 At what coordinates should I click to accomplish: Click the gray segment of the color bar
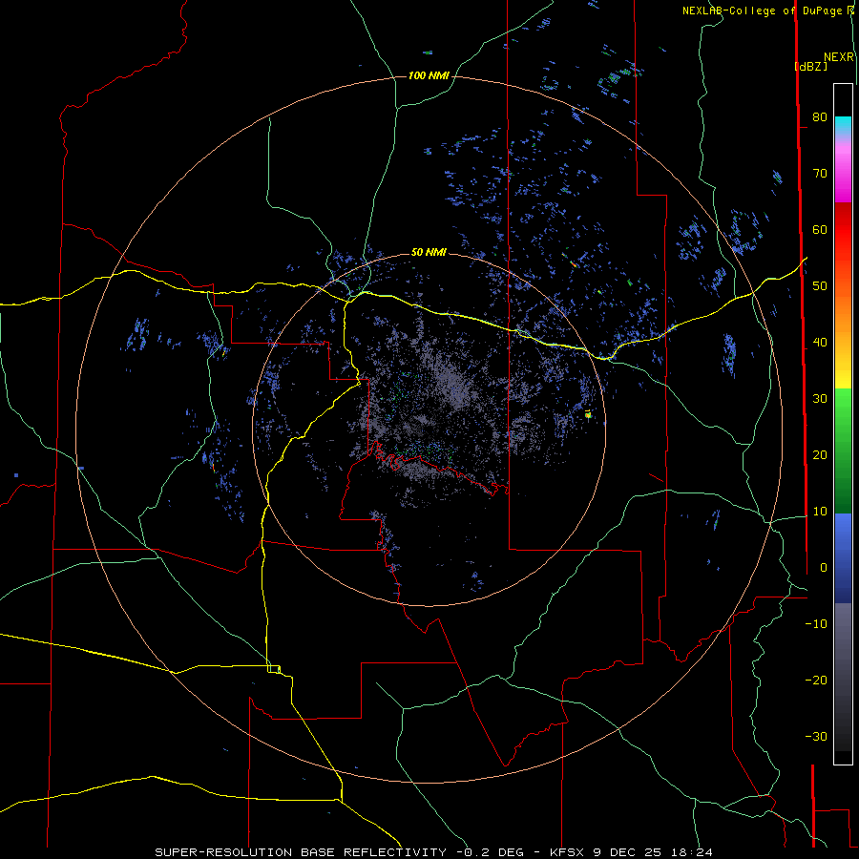[843, 646]
